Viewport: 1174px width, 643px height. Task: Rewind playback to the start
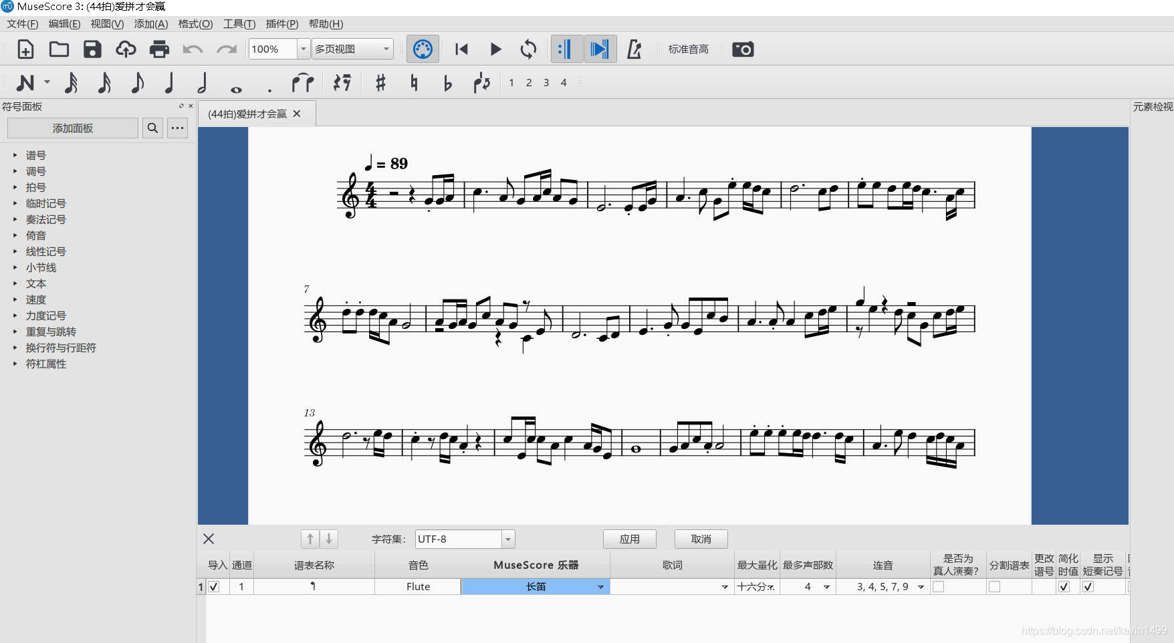pyautogui.click(x=461, y=49)
